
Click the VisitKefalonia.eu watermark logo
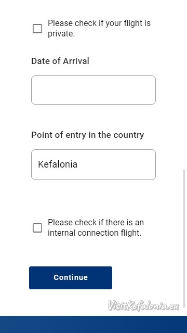tap(143, 306)
